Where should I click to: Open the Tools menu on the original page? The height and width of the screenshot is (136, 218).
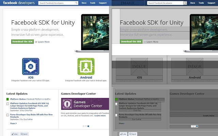point(93,3)
